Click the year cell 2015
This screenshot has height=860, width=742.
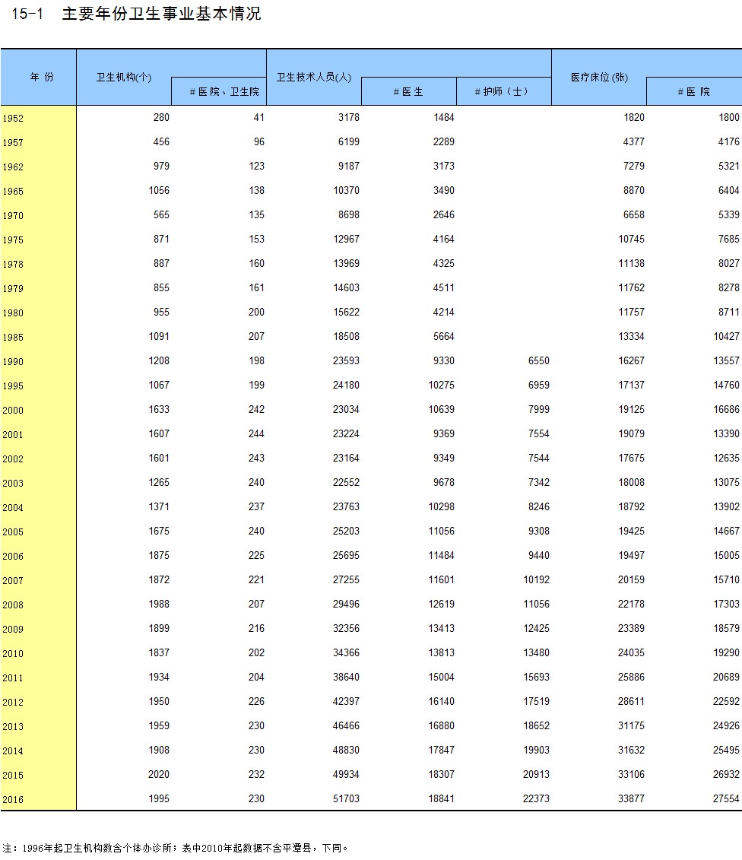click(x=13, y=775)
